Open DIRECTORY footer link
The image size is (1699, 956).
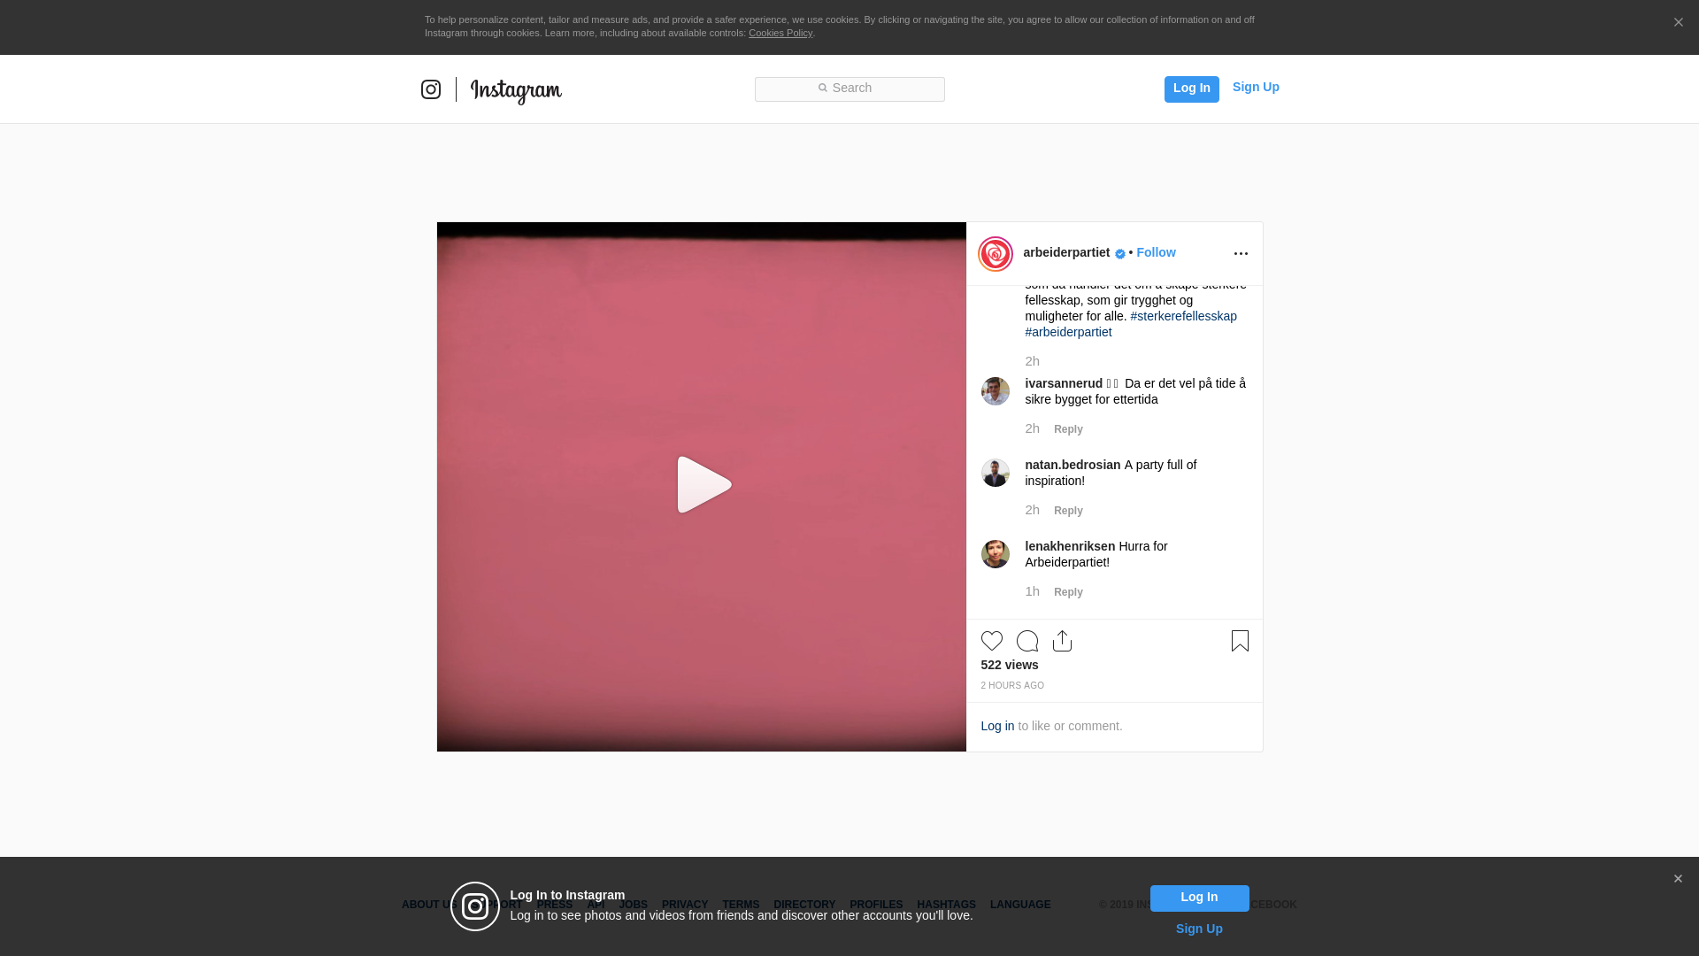click(x=804, y=905)
